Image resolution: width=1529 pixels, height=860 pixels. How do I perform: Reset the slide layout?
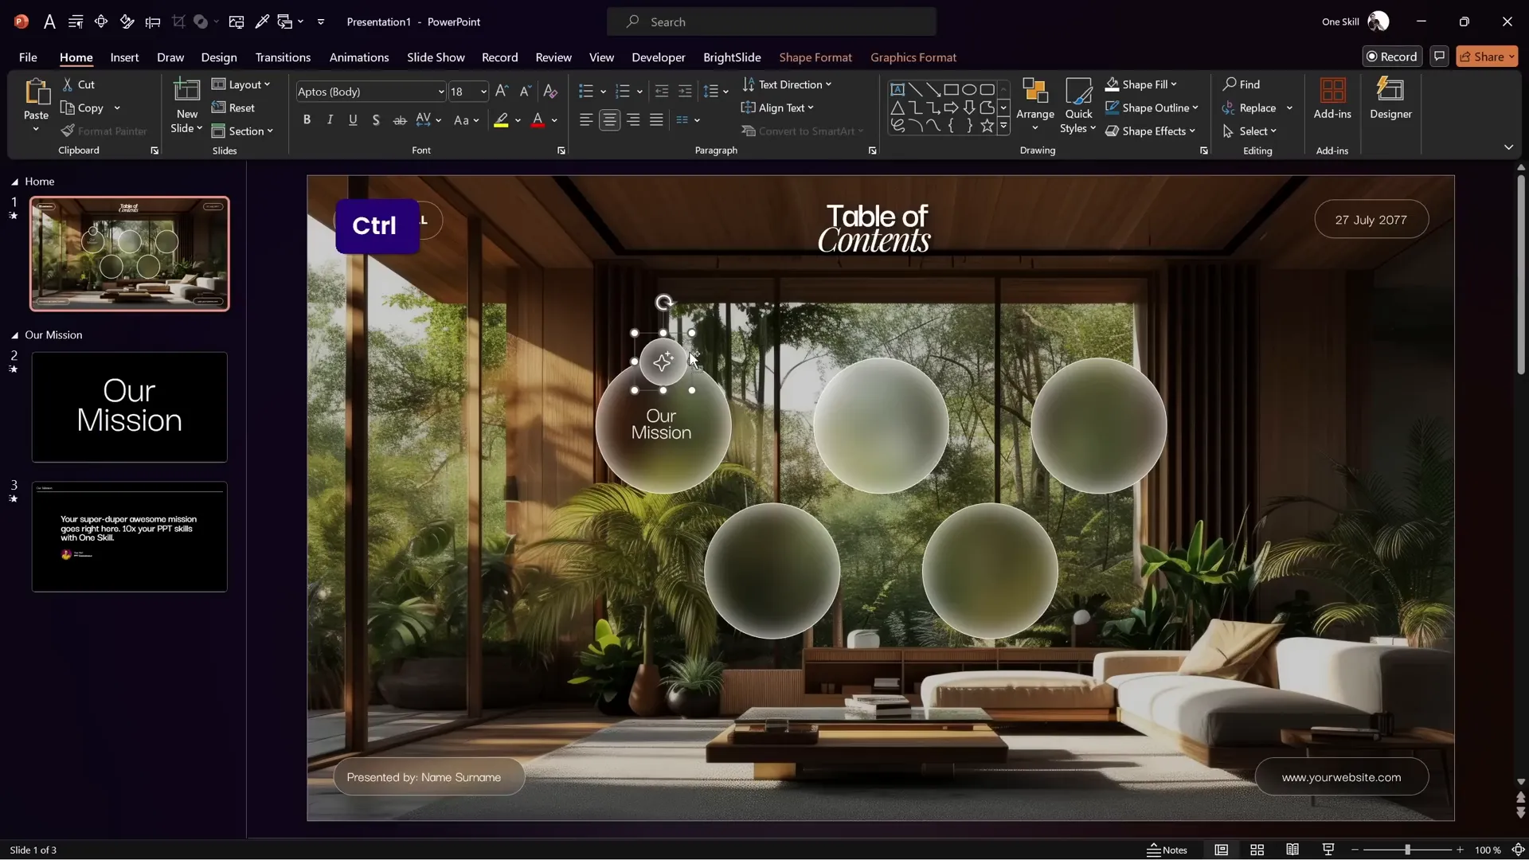[x=233, y=107]
